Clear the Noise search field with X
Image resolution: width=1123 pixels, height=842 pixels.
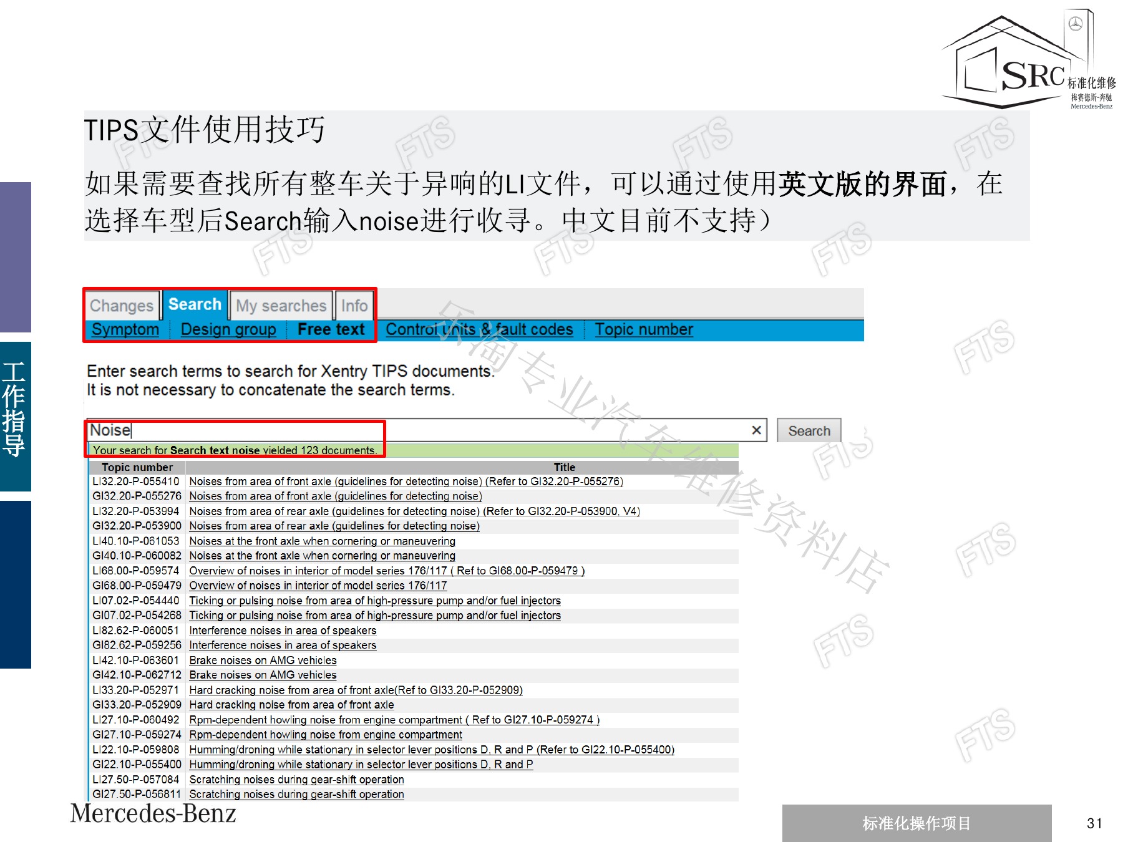[x=756, y=430]
